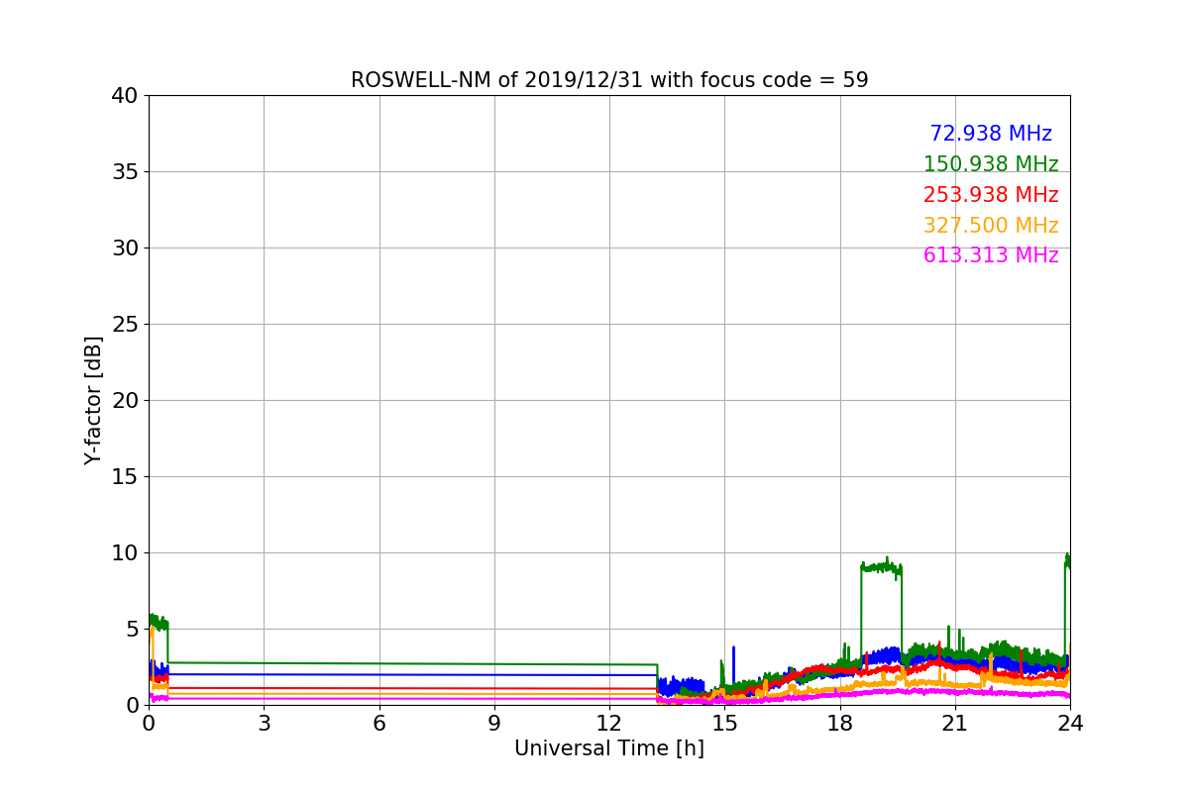
Task: Click the Universal Time [h] axis label
Action: (x=609, y=749)
